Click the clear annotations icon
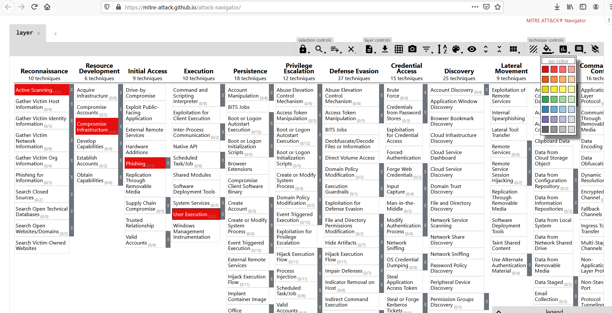Screen dimensions: 612x313 click(595, 49)
